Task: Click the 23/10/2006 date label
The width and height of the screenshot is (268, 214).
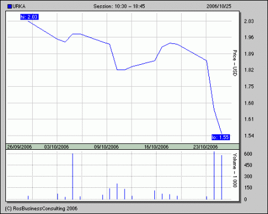Action: pyautogui.click(x=205, y=147)
